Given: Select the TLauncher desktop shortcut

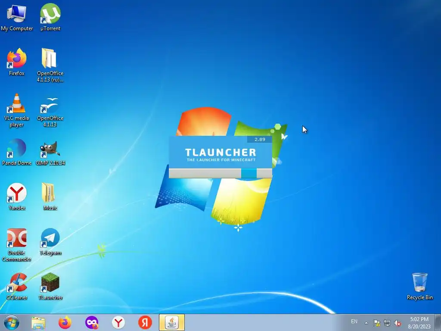Looking at the screenshot, I should (50, 287).
